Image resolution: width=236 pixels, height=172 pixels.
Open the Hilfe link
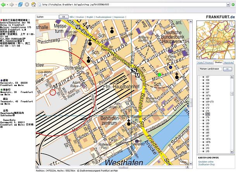point(72,17)
